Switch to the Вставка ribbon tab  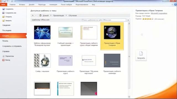[22, 5]
